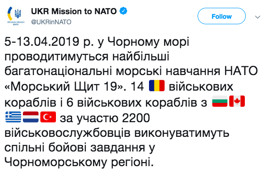Click the blue verified checkmark badge
265x173 pixels.
(x=123, y=11)
